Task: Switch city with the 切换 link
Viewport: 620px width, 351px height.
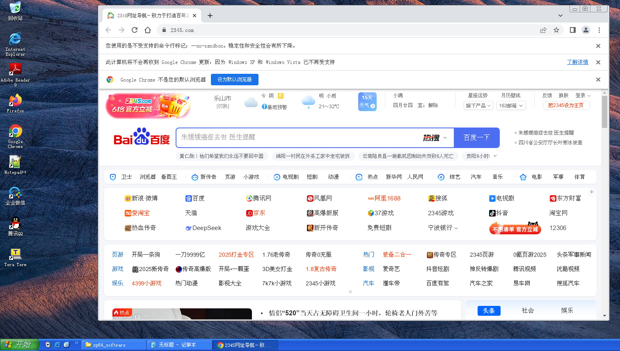Action: pos(223,106)
